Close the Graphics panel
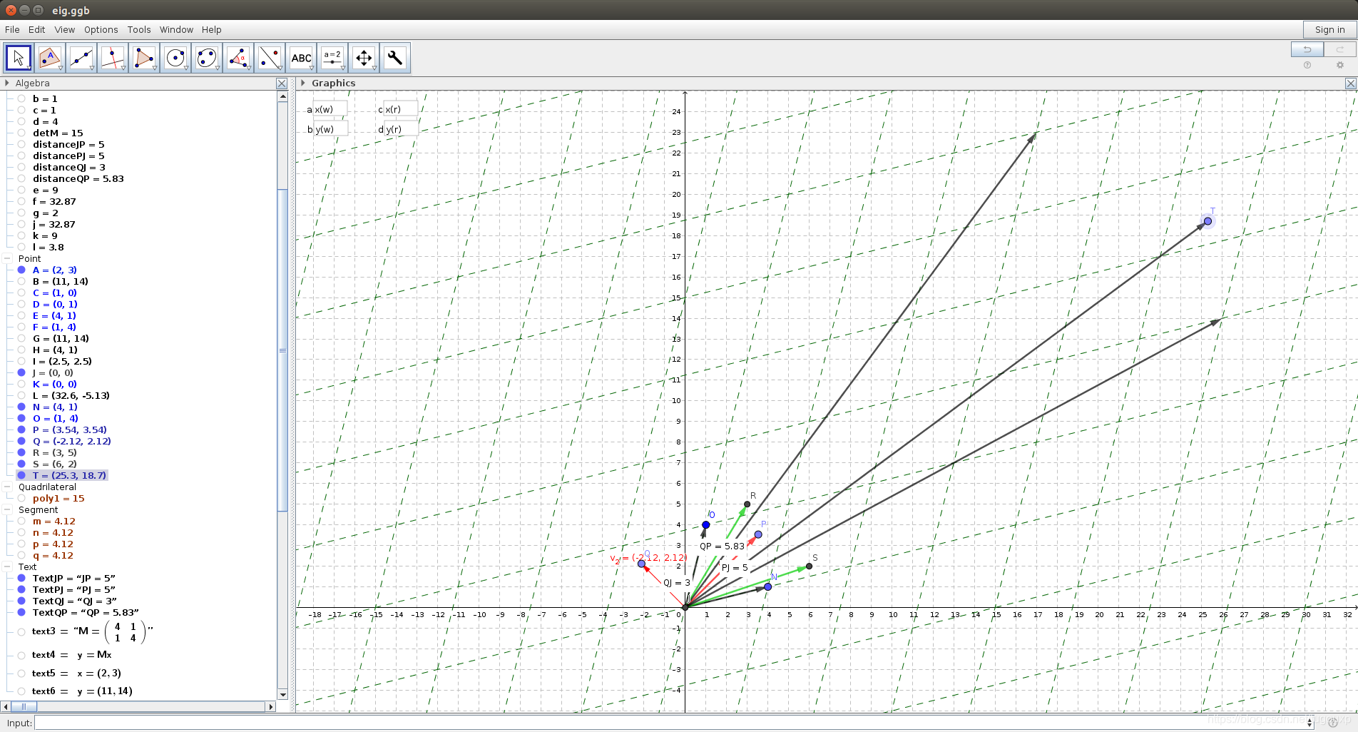1358x732 pixels. (1351, 83)
